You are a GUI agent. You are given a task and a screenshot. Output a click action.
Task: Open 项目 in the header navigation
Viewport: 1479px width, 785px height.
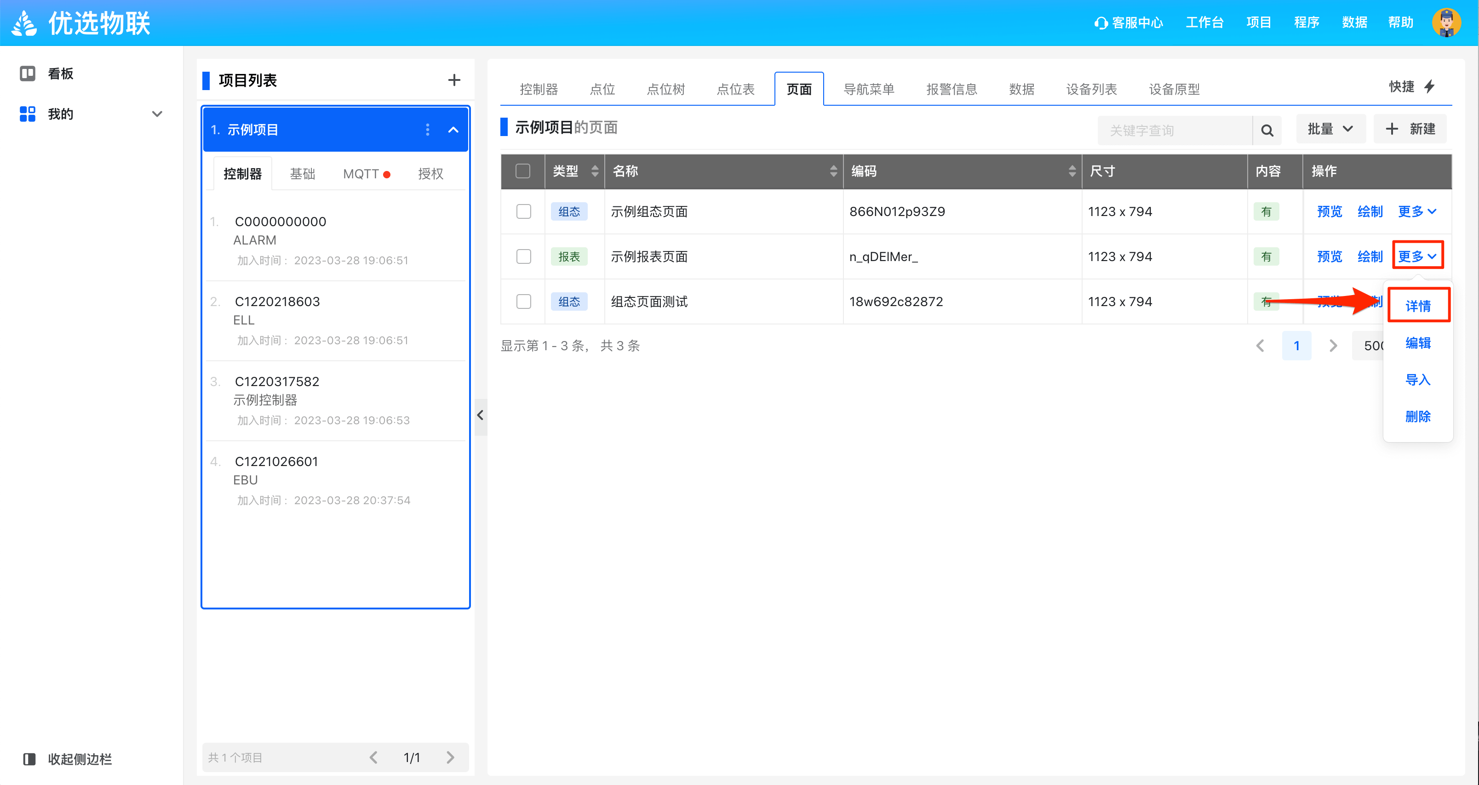pyautogui.click(x=1259, y=23)
